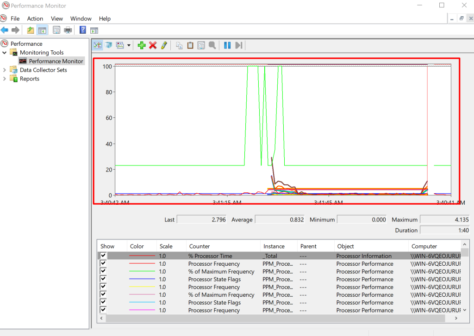
Task: Click the Last value field showing 2.796
Action: pos(202,220)
